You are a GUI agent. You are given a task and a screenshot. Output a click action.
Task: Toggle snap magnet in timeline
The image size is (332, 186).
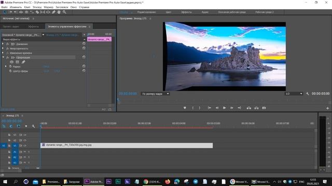(11, 126)
